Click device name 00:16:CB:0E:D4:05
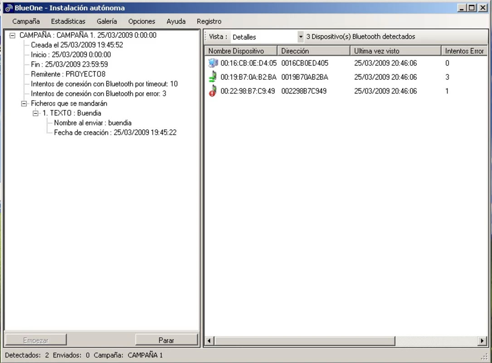This screenshot has width=492, height=363. (248, 63)
